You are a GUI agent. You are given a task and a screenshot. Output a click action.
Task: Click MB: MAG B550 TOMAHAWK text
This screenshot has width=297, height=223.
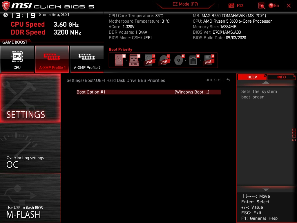tap(229, 16)
